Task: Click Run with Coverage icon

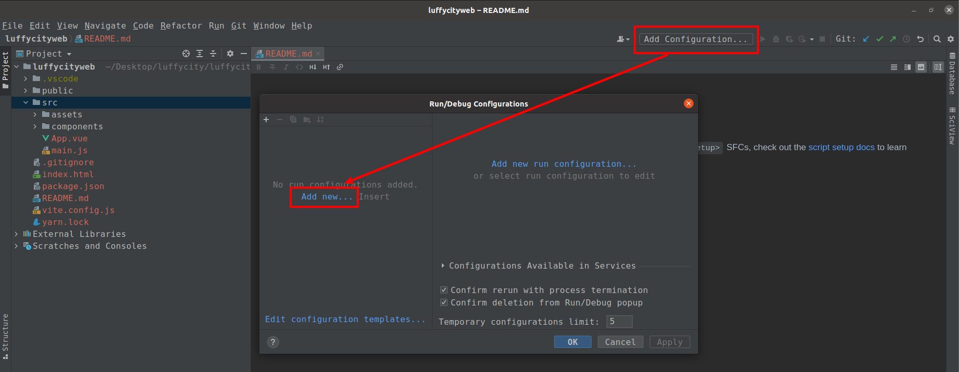Action: pos(790,39)
